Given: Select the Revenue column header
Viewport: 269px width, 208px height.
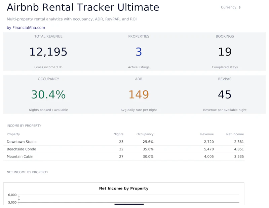Looking at the screenshot, I should [x=207, y=134].
